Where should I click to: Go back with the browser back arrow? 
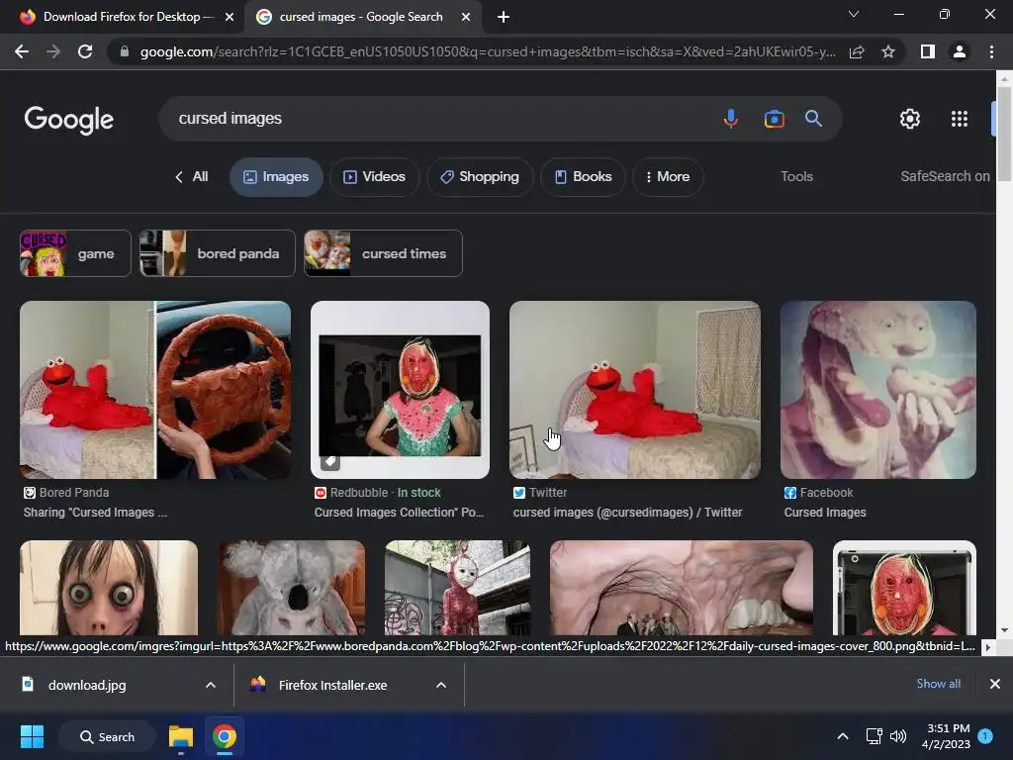coord(22,51)
